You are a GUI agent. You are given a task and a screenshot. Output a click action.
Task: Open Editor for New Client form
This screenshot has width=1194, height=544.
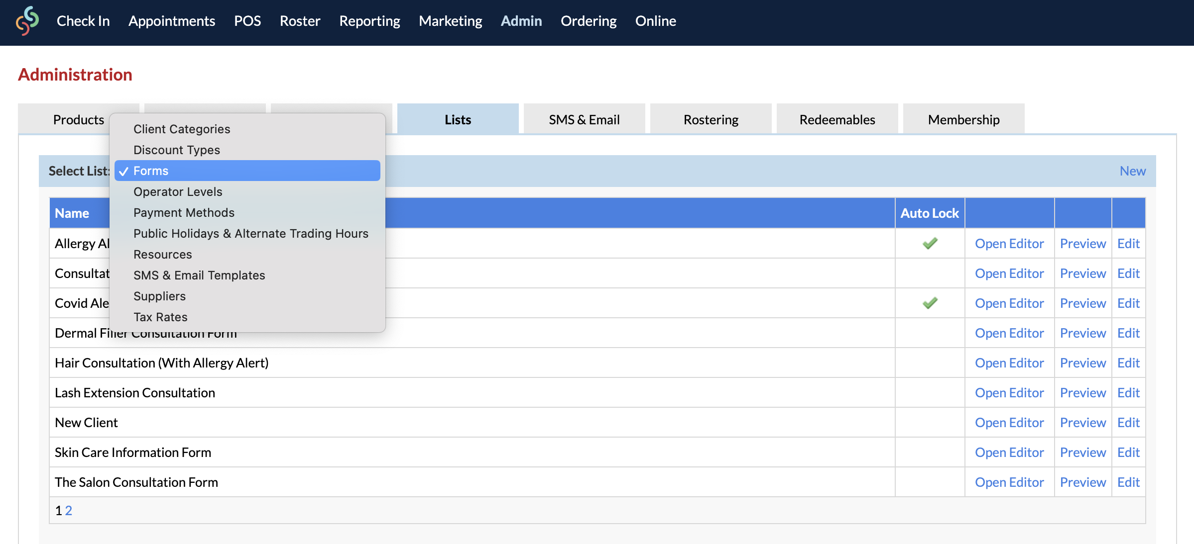coord(1009,422)
